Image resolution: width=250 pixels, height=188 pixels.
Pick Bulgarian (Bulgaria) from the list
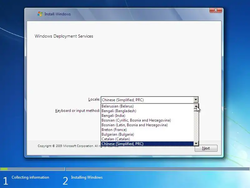[147, 134]
